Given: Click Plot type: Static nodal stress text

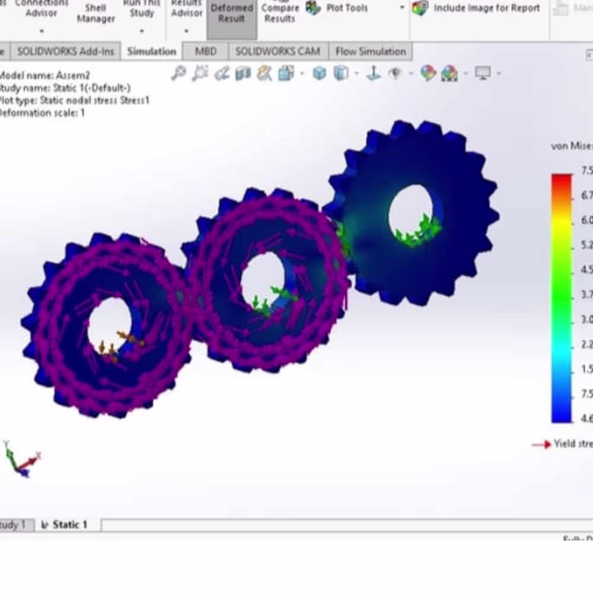Looking at the screenshot, I should (x=74, y=101).
